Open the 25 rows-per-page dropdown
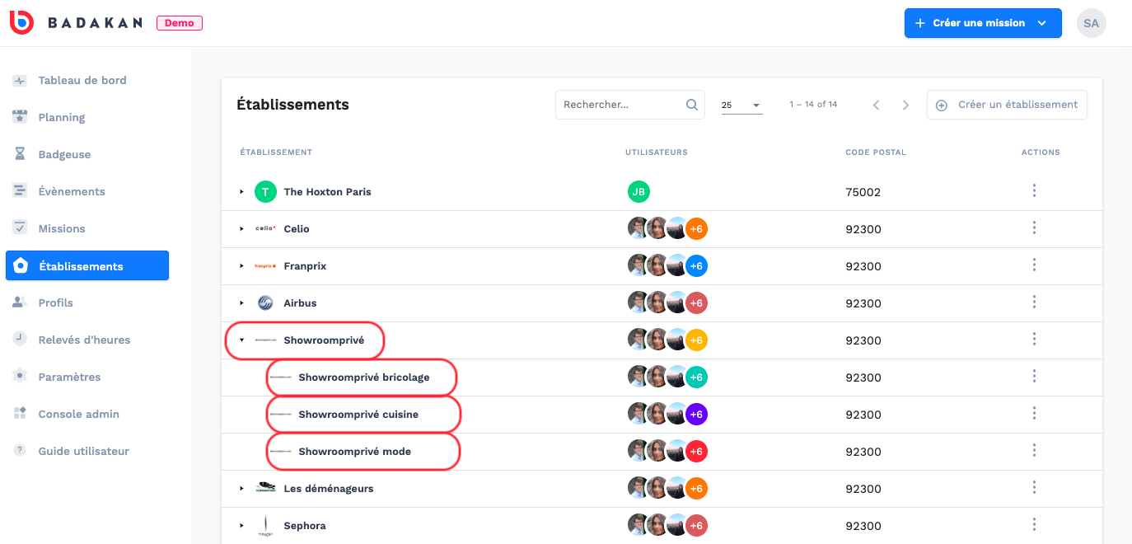This screenshot has height=544, width=1132. pos(741,106)
